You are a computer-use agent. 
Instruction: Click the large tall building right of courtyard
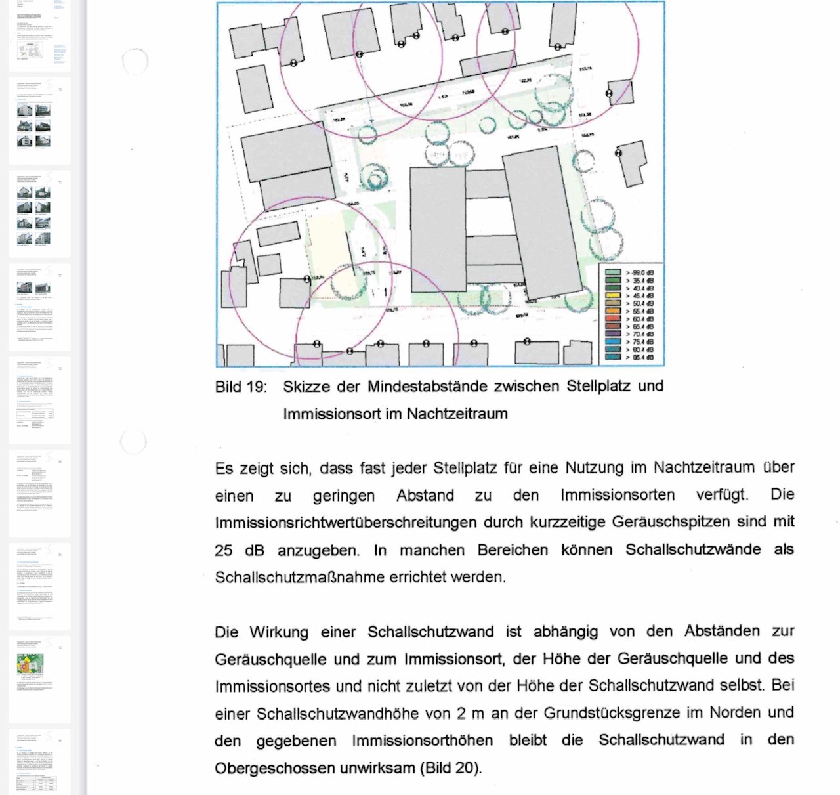click(x=541, y=223)
